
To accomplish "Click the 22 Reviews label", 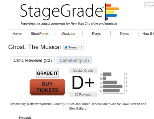I will point(83,95).
